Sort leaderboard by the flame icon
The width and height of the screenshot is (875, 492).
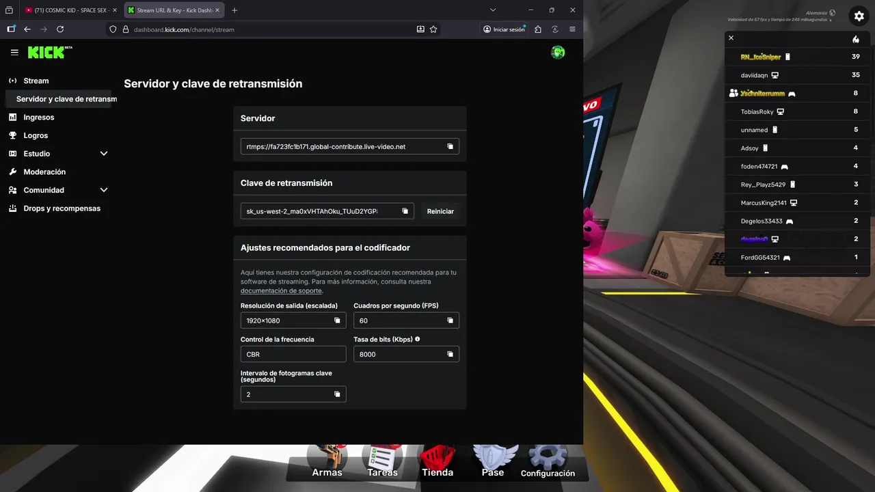(x=856, y=39)
